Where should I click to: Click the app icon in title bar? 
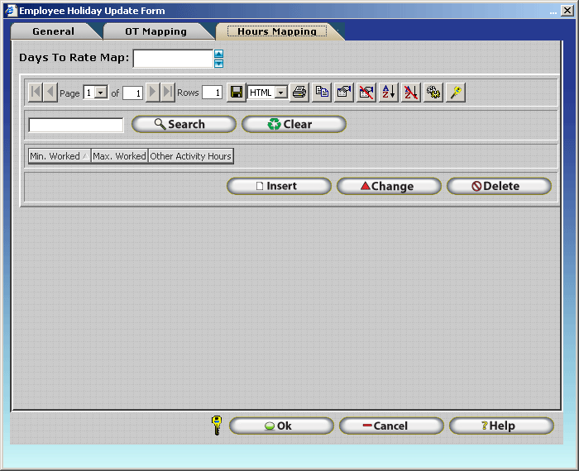(x=11, y=10)
